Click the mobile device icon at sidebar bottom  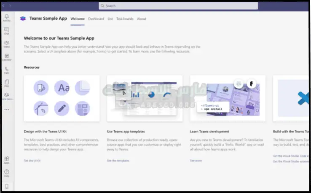[6, 186]
